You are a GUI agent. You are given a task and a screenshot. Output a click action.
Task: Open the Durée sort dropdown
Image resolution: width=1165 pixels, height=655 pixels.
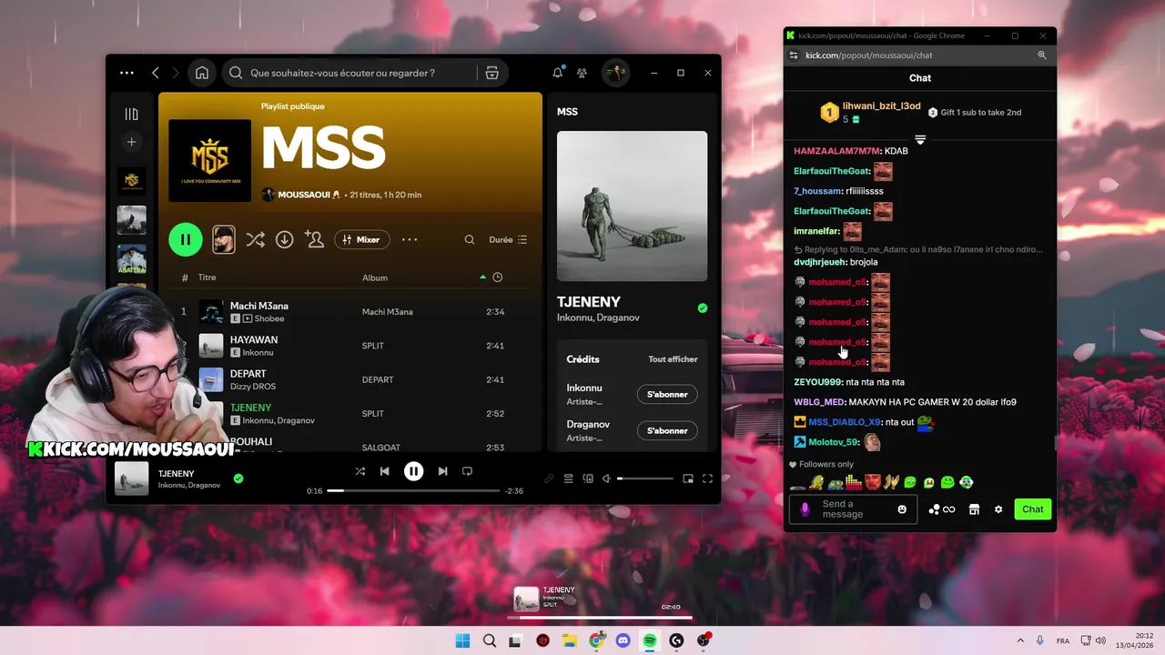tap(508, 240)
